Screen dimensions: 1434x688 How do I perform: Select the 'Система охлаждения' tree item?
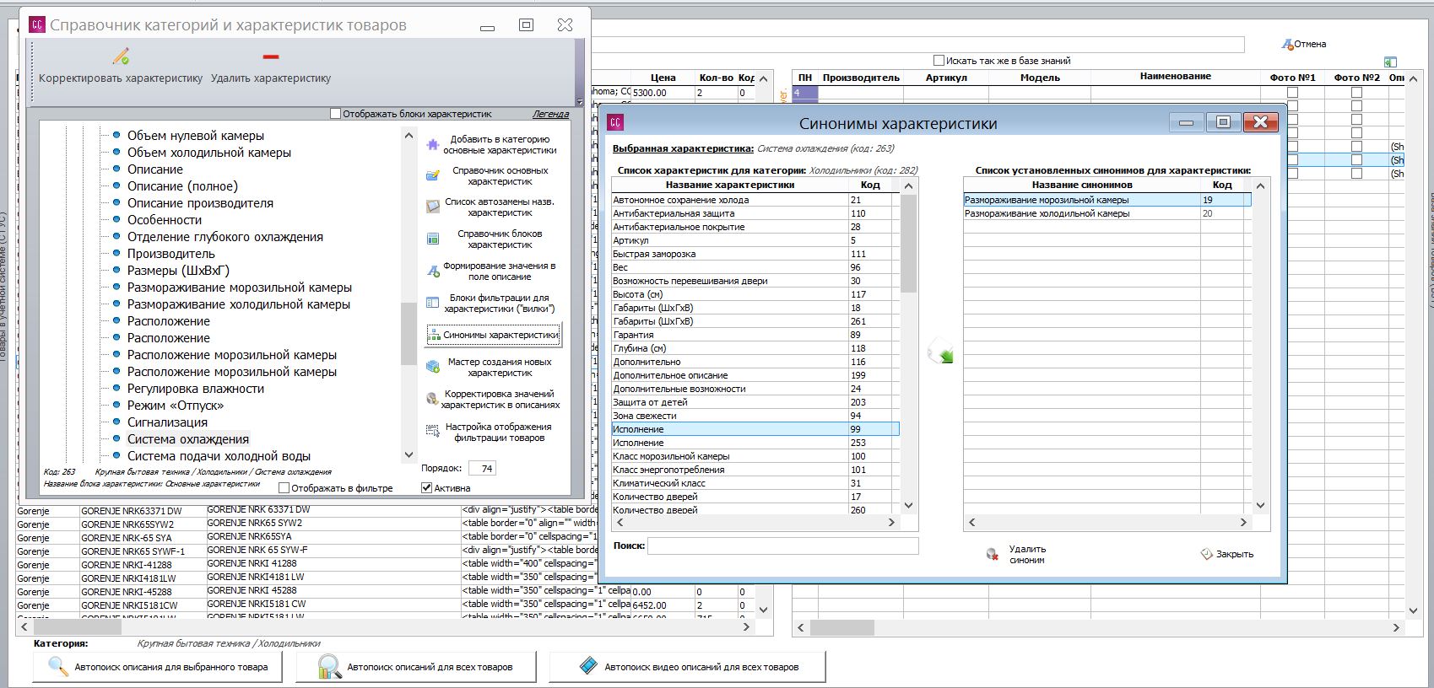(188, 439)
